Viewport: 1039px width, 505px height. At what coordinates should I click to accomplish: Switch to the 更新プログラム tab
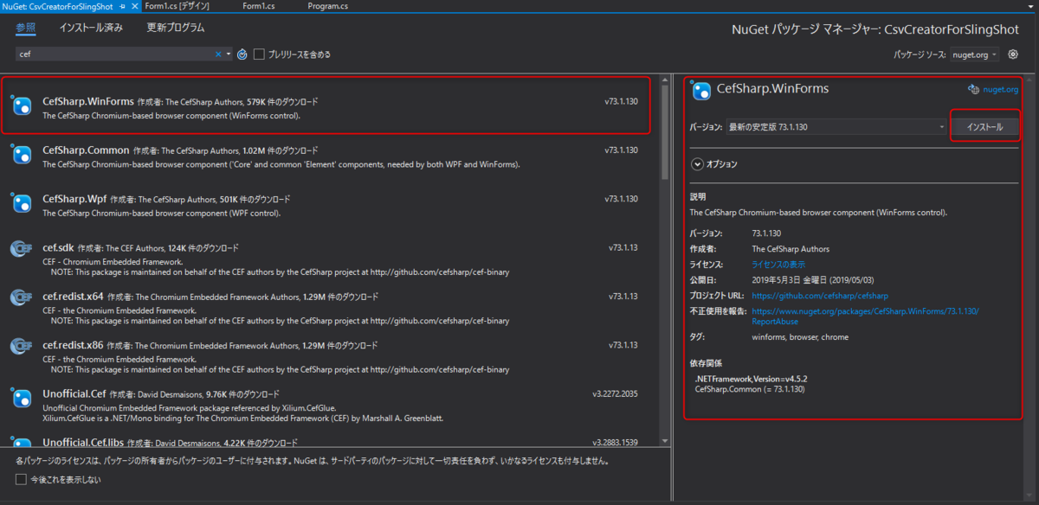click(176, 28)
